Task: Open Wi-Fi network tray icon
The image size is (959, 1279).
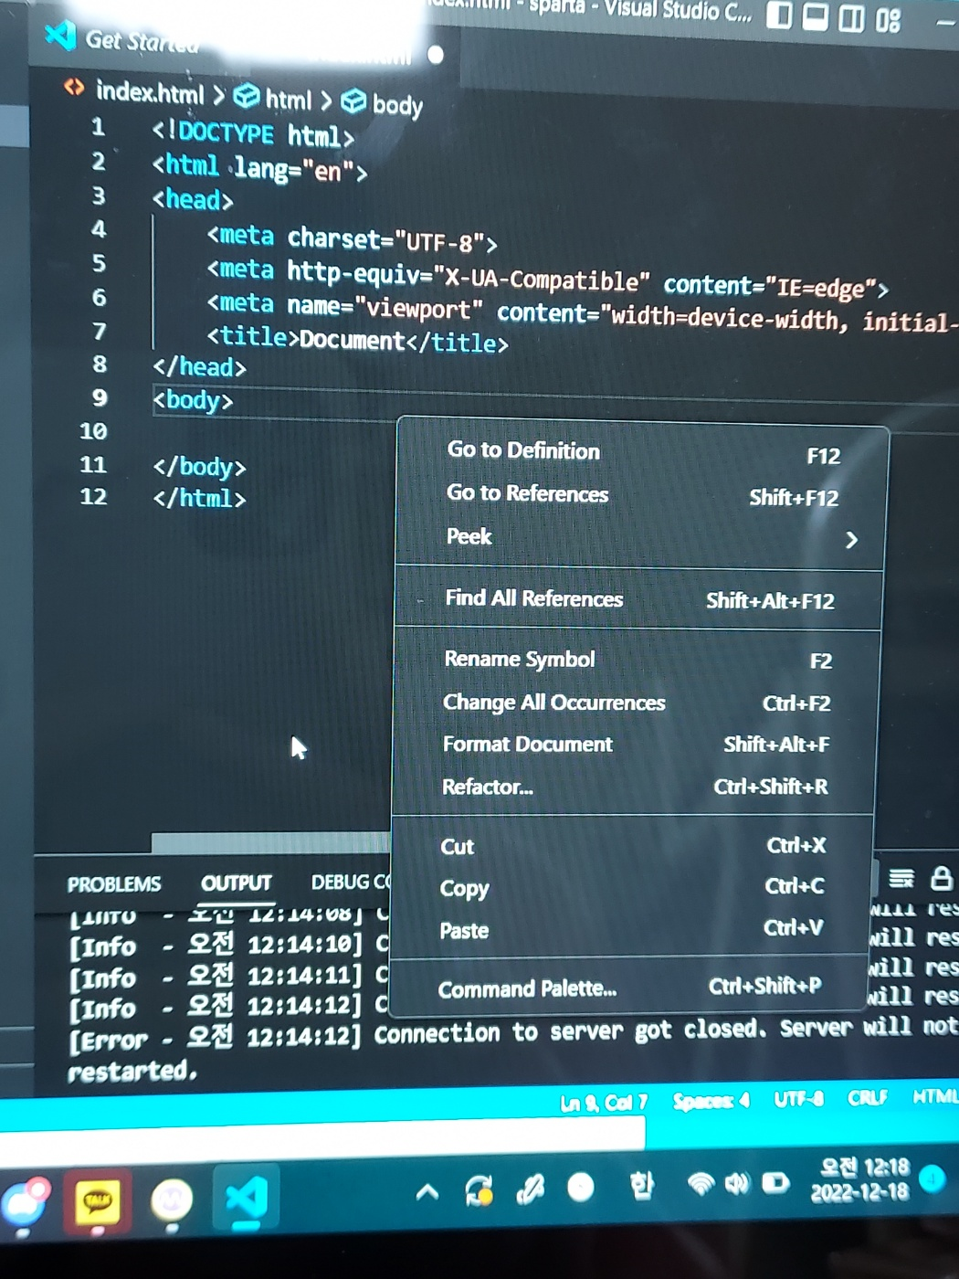Action: tap(701, 1185)
